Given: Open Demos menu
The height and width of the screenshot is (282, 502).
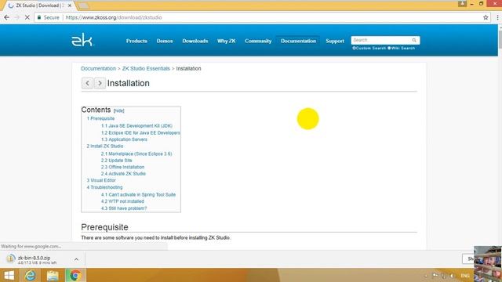Looking at the screenshot, I should click(165, 41).
